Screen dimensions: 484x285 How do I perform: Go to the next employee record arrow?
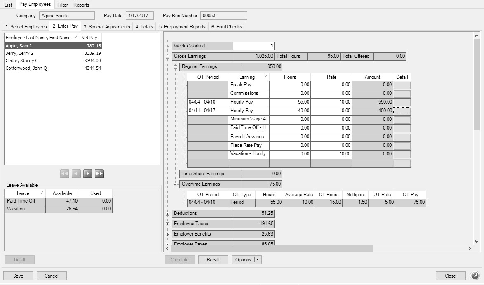87,174
